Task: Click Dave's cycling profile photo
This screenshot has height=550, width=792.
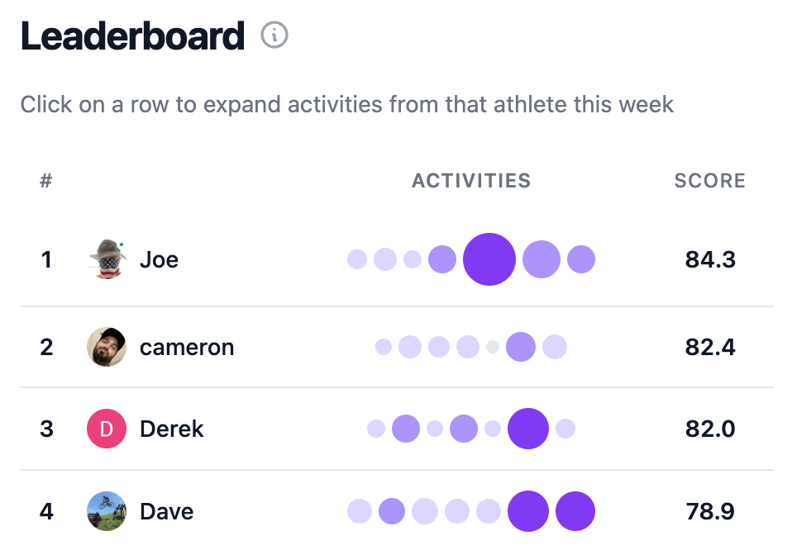Action: tap(106, 511)
